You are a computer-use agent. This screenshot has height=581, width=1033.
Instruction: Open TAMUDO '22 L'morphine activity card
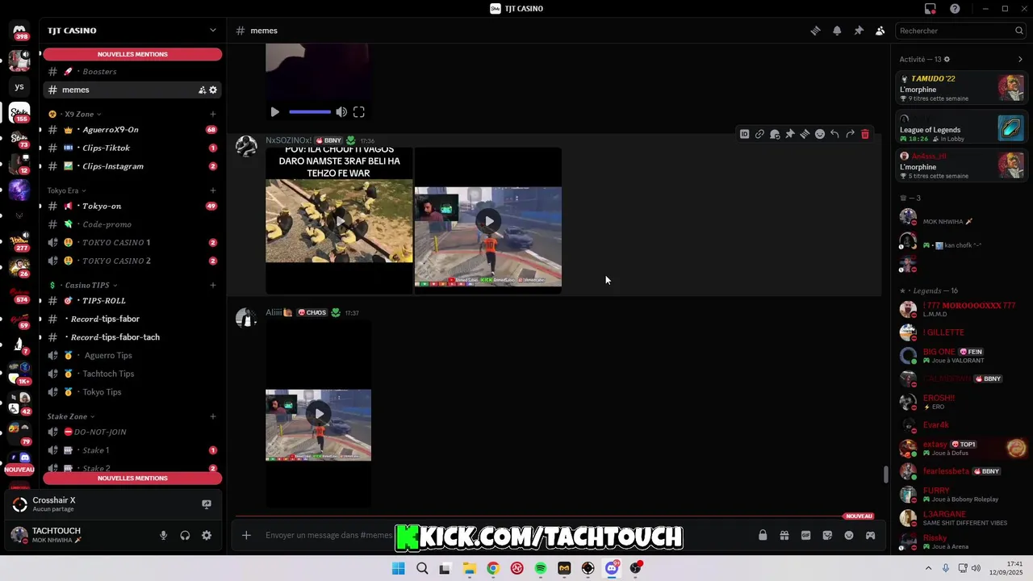[961, 88]
